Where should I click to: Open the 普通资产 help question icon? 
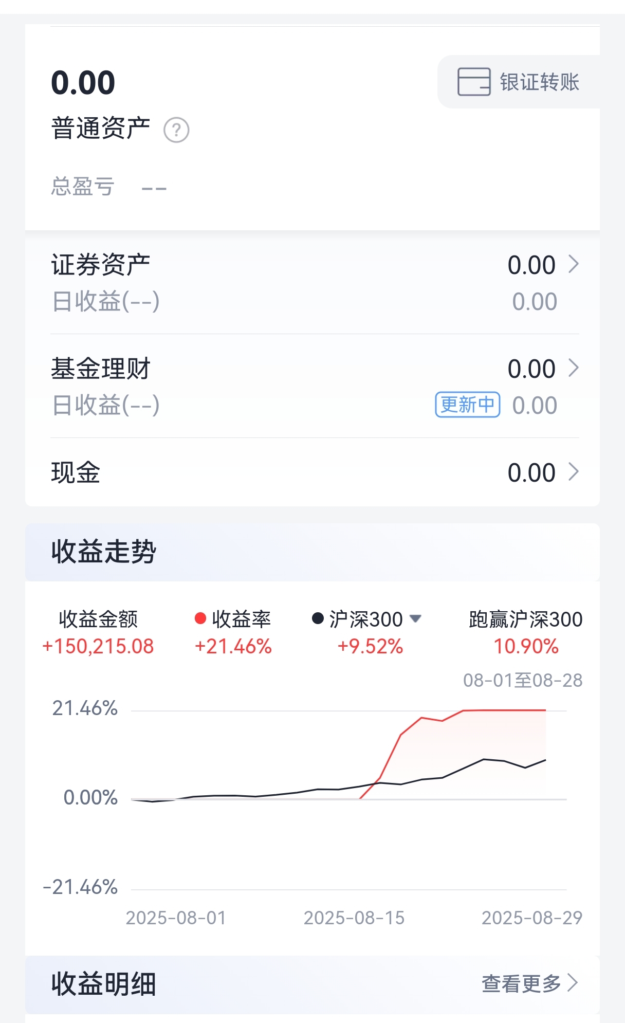[x=176, y=130]
